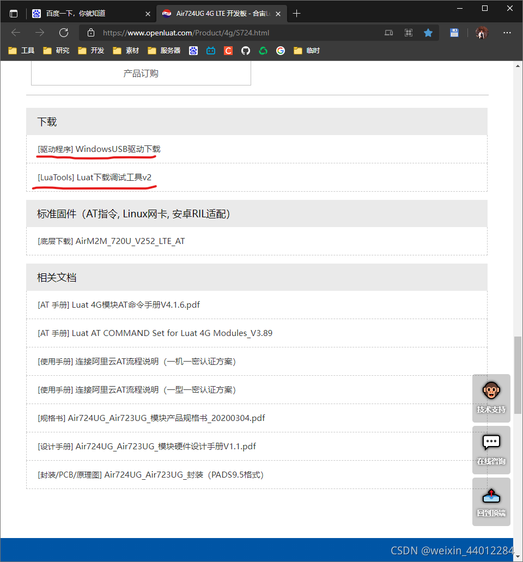The image size is (523, 562).
Task: Open the QR code / apps icon in address bar
Action: pyautogui.click(x=409, y=33)
